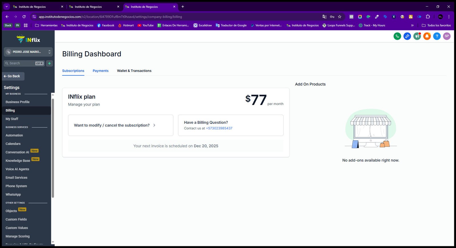This screenshot has height=248, width=456.
Task: Click the green lightning quick actions icon
Action: (x=50, y=63)
